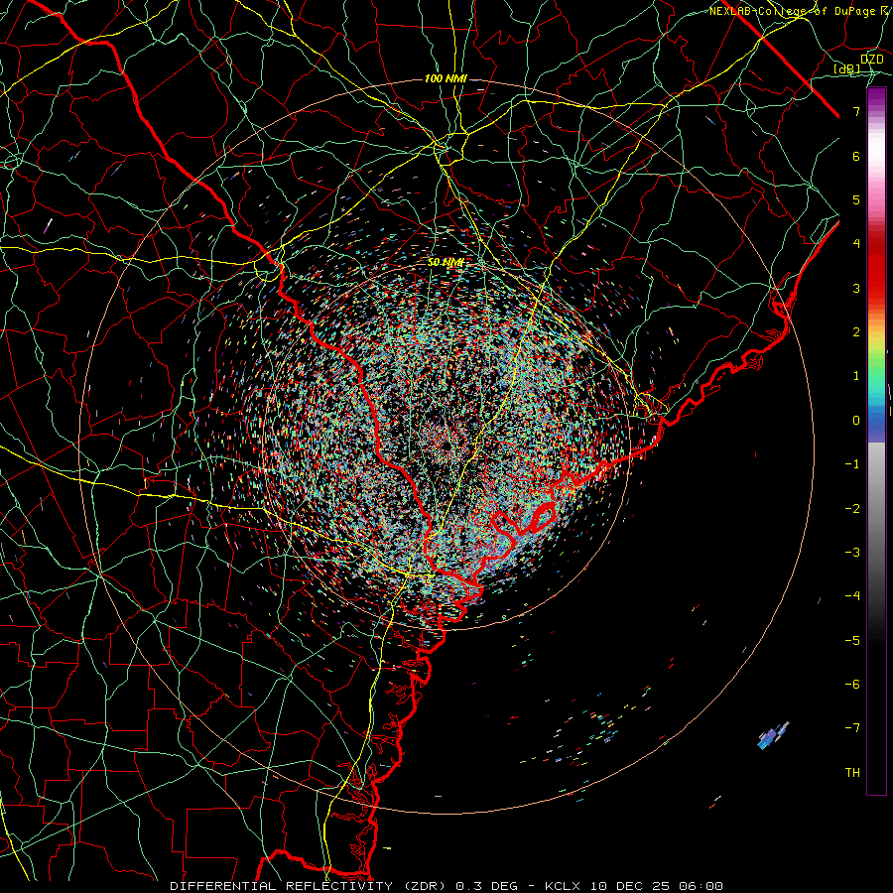Image resolution: width=893 pixels, height=893 pixels.
Task: Pick the 6 value on the color scale
Action: [x=856, y=156]
